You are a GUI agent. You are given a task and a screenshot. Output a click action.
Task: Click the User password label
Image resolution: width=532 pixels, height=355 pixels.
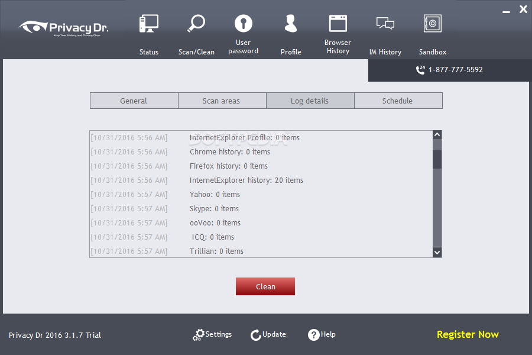tap(243, 47)
